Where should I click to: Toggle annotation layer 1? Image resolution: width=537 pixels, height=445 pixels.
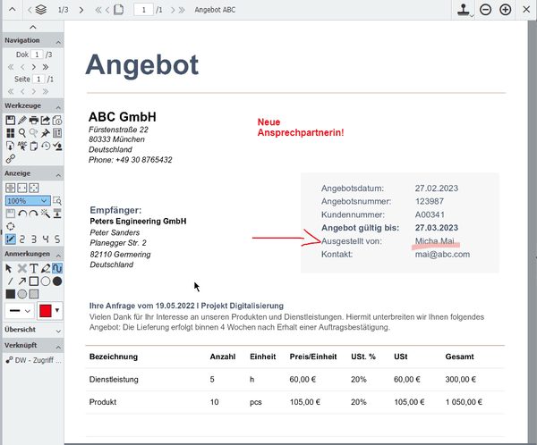(x=10, y=239)
